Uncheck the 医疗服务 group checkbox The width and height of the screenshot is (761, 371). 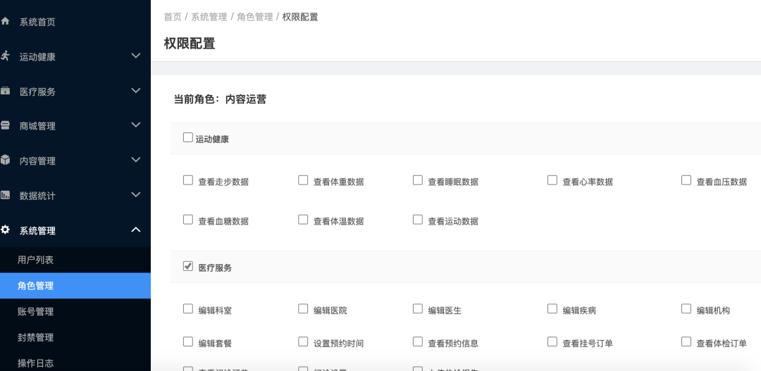click(x=188, y=266)
